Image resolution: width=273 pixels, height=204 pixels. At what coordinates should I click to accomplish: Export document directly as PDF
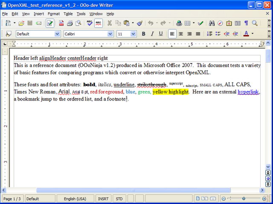[61, 23]
